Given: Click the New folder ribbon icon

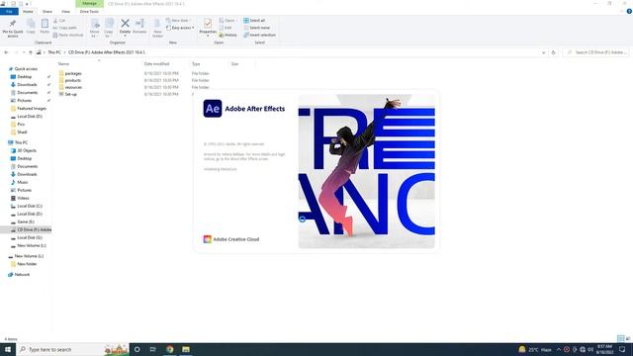Looking at the screenshot, I should coord(157,28).
